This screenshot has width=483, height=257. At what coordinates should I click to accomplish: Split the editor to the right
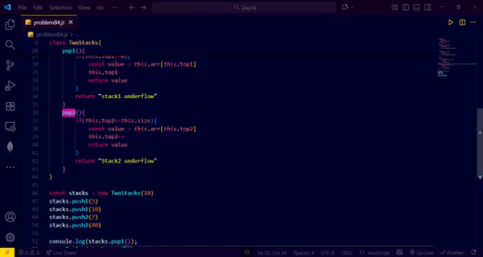point(462,22)
